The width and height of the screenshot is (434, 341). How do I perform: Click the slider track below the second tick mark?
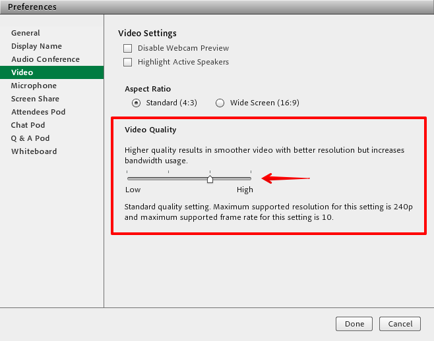[x=169, y=178]
